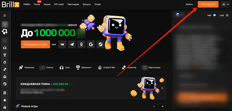The image size is (232, 111).
Task: Show next new games with right arrow
Action: click(x=162, y=106)
